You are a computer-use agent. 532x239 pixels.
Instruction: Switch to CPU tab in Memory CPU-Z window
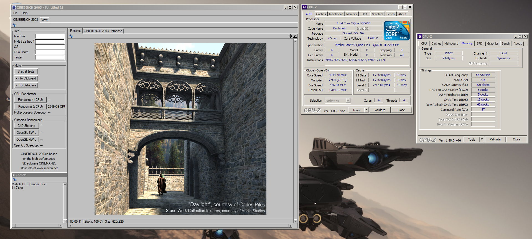point(424,43)
